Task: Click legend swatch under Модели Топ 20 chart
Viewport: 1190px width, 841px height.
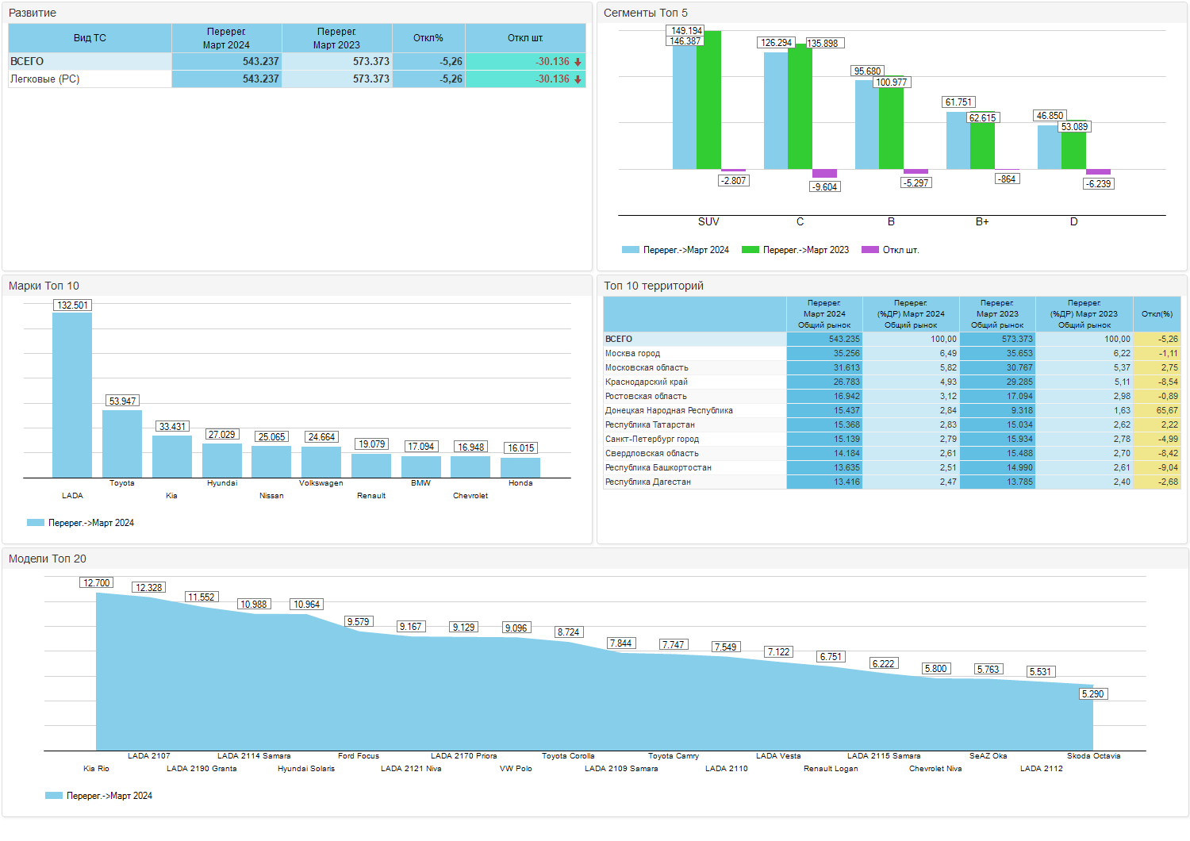Action: (x=54, y=796)
